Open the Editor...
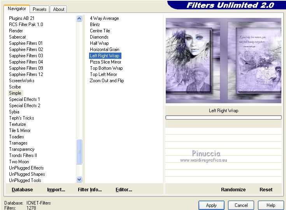 pos(124,190)
